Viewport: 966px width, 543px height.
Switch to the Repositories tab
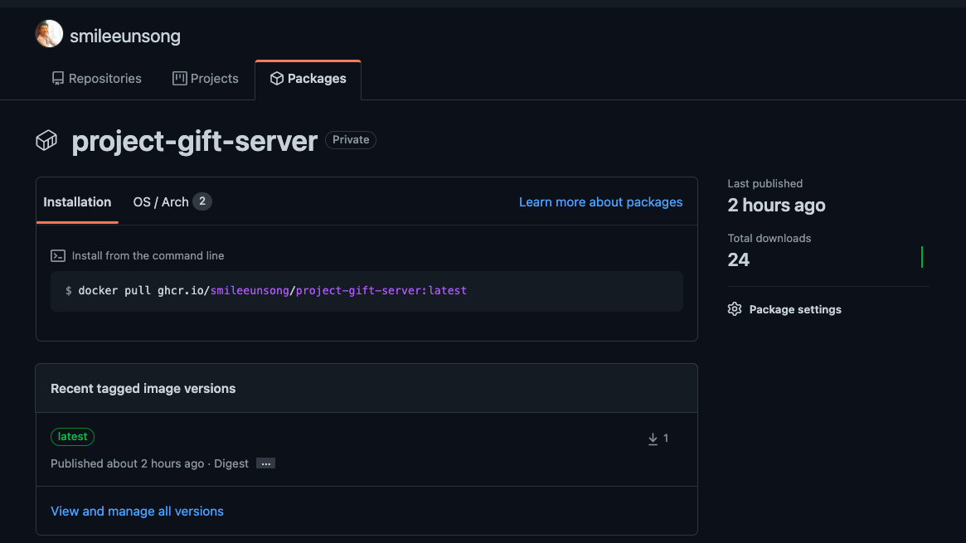pos(97,79)
